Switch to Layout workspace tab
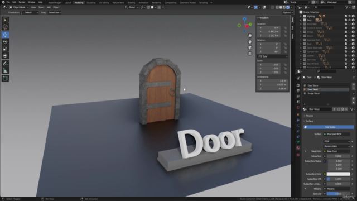 tap(67, 3)
